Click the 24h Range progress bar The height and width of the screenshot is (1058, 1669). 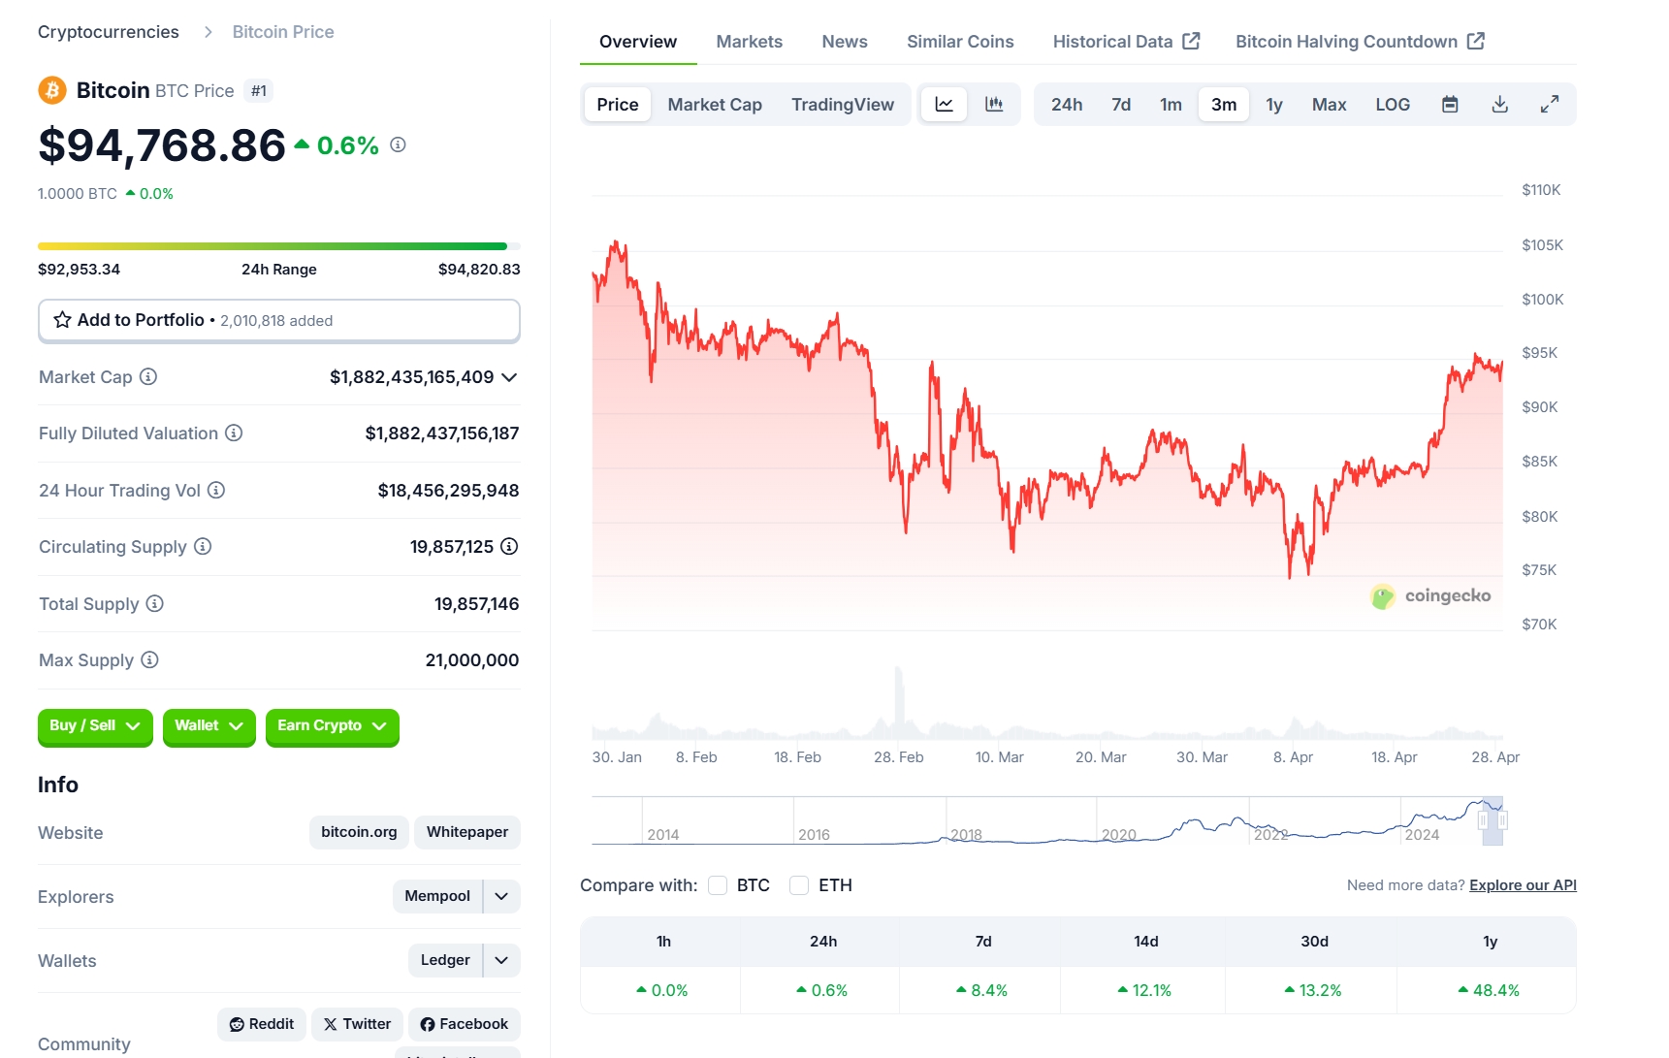pyautogui.click(x=279, y=246)
